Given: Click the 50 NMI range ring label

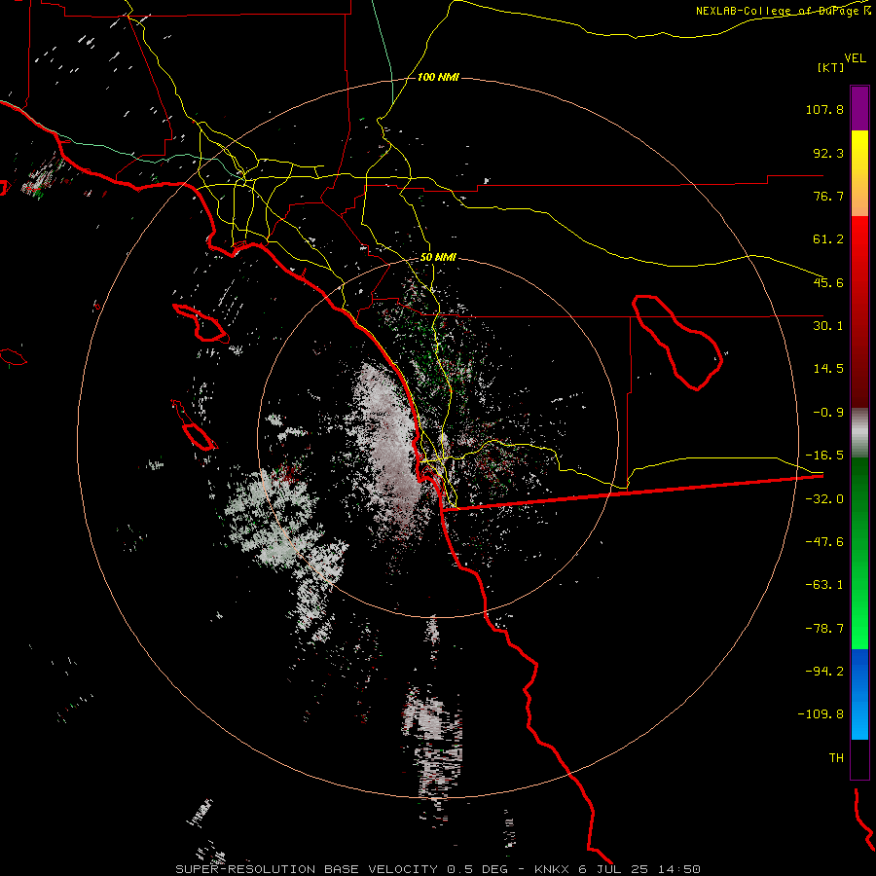Looking at the screenshot, I should 438,258.
